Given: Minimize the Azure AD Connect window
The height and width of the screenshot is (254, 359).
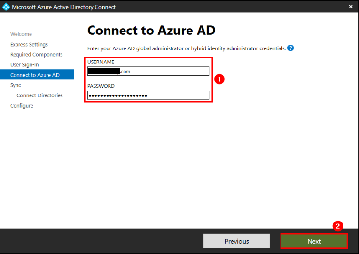Looking at the screenshot, I should click(339, 7).
